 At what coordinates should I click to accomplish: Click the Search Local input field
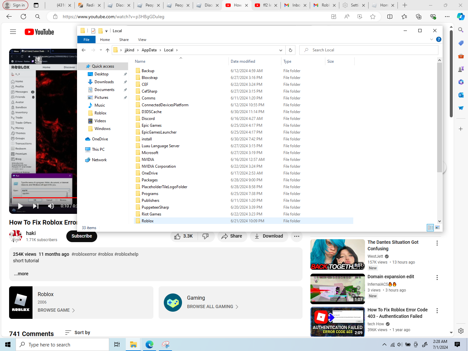point(369,50)
